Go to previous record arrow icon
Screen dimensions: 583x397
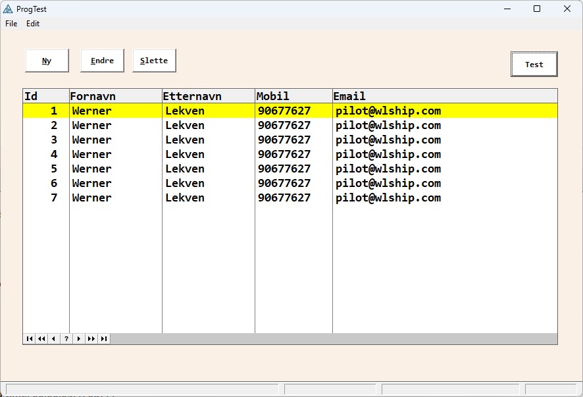point(53,339)
